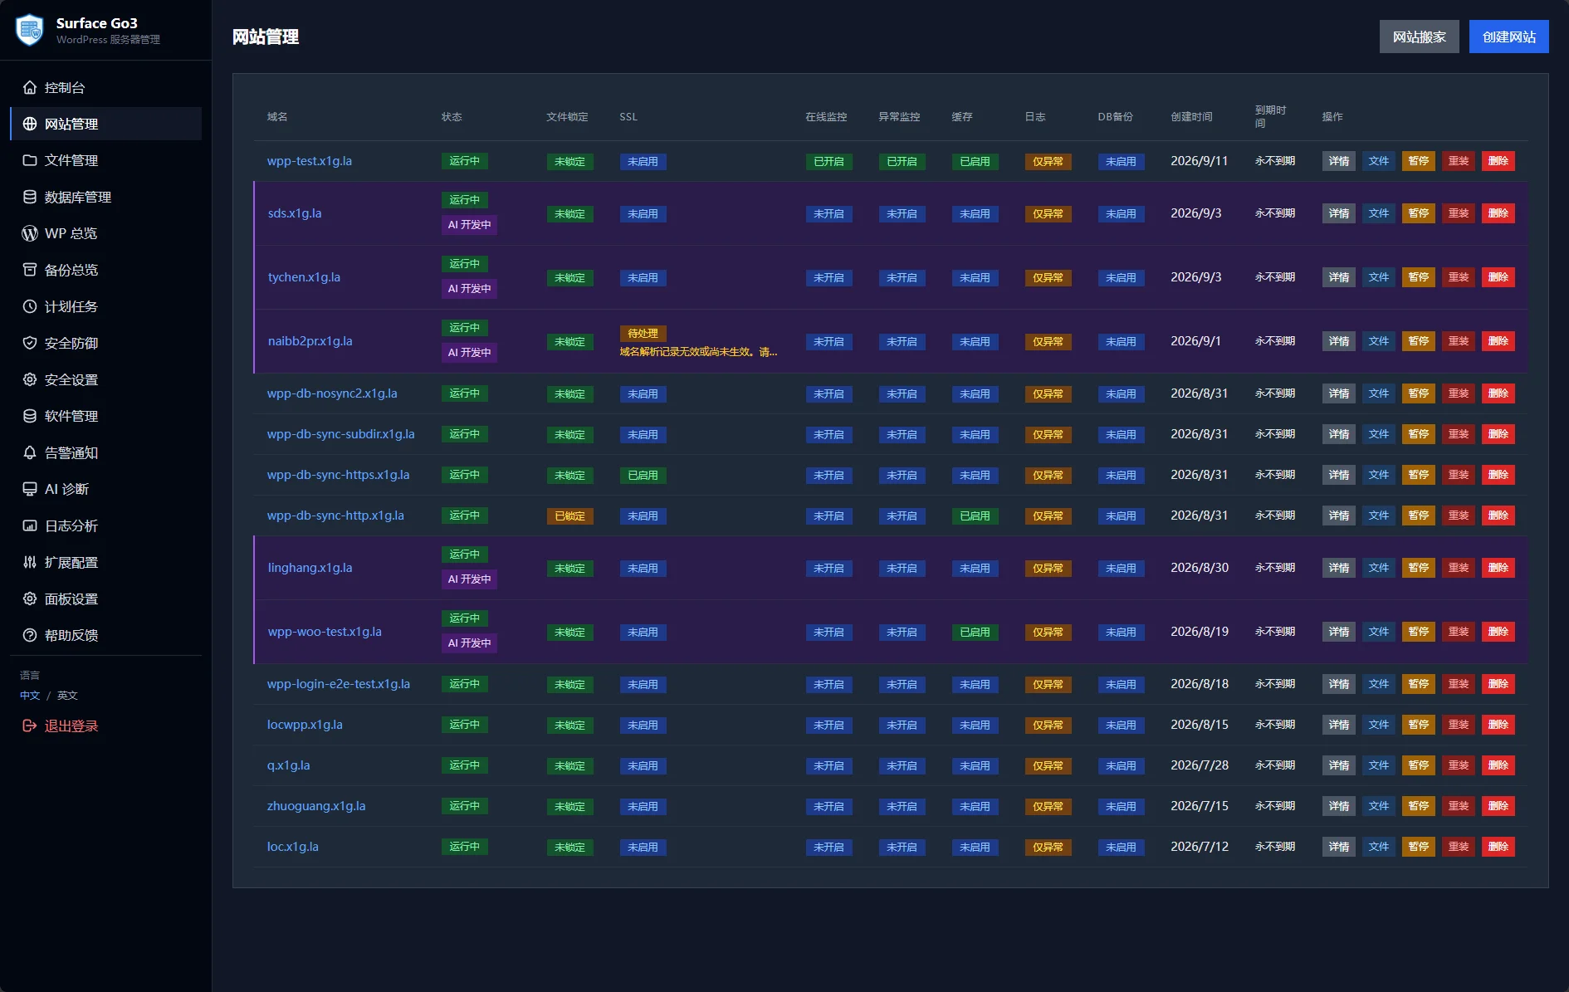Click the 域名 column header
The height and width of the screenshot is (992, 1569).
pos(277,117)
